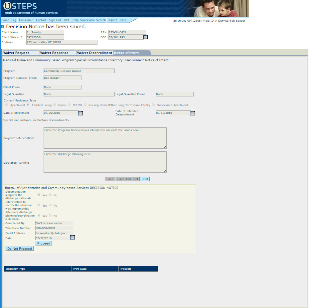Open the Date of Enrollment calendar icon
Viewport: 313px width, 308px height.
click(x=80, y=113)
